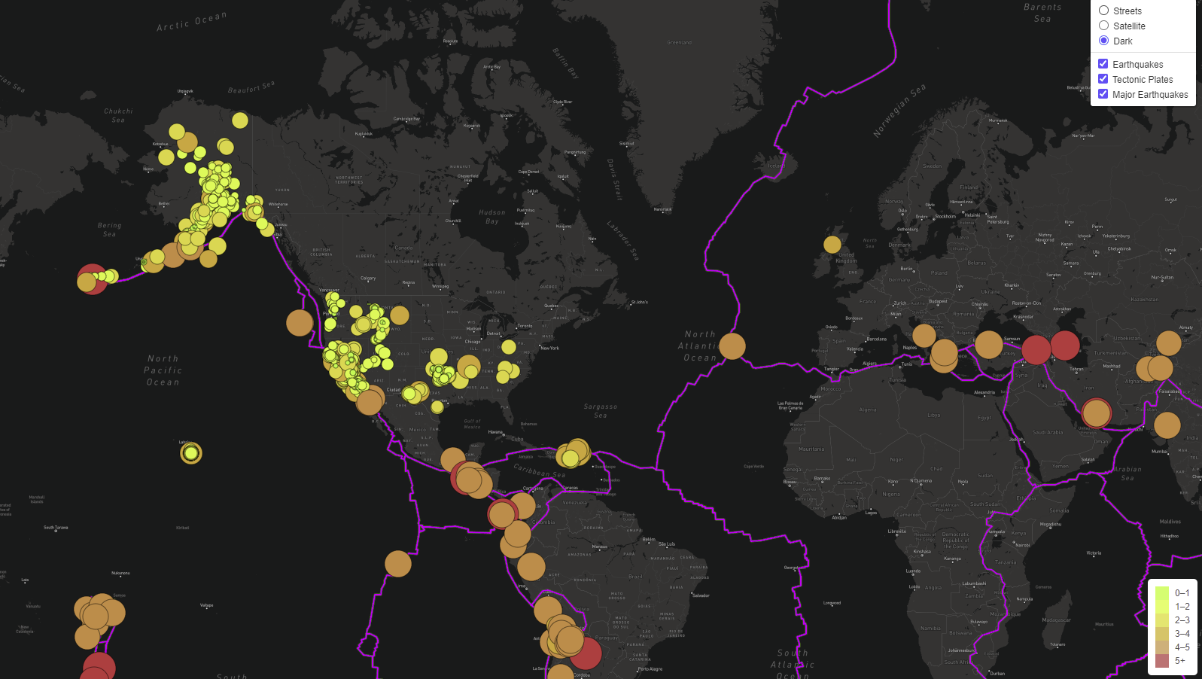Click the 'North Atlantic Ocean' map label
Viewport: 1202px width, 679px height.
coord(700,346)
